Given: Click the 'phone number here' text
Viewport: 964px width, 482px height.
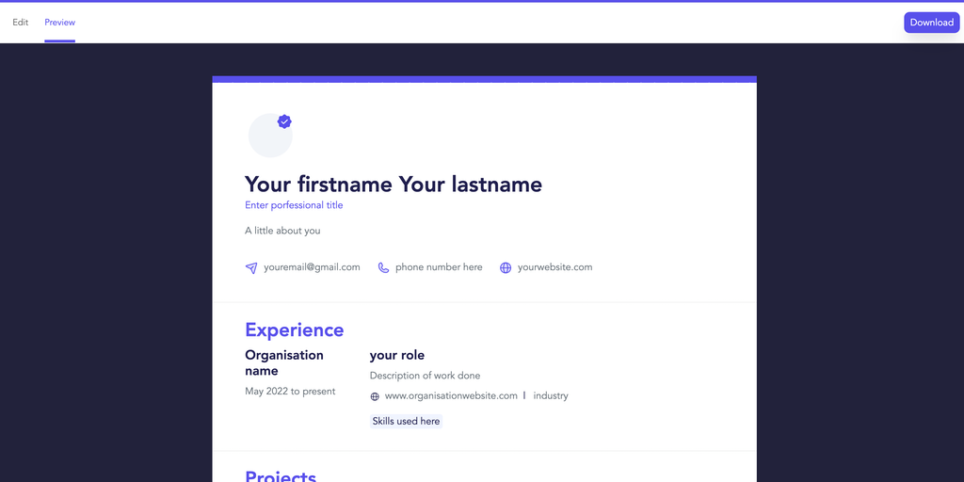Looking at the screenshot, I should [439, 267].
